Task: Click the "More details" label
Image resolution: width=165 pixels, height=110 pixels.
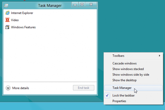Action: [21, 88]
